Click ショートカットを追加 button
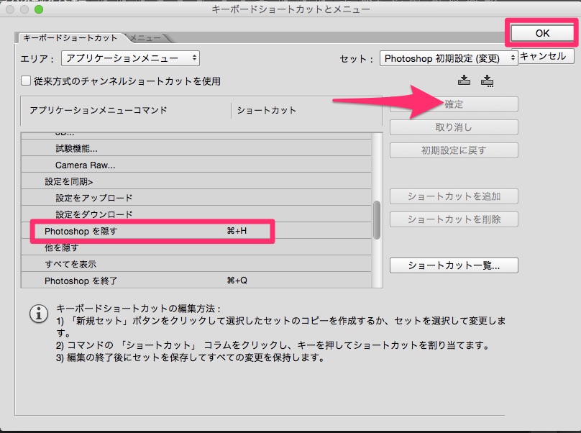 coord(454,196)
